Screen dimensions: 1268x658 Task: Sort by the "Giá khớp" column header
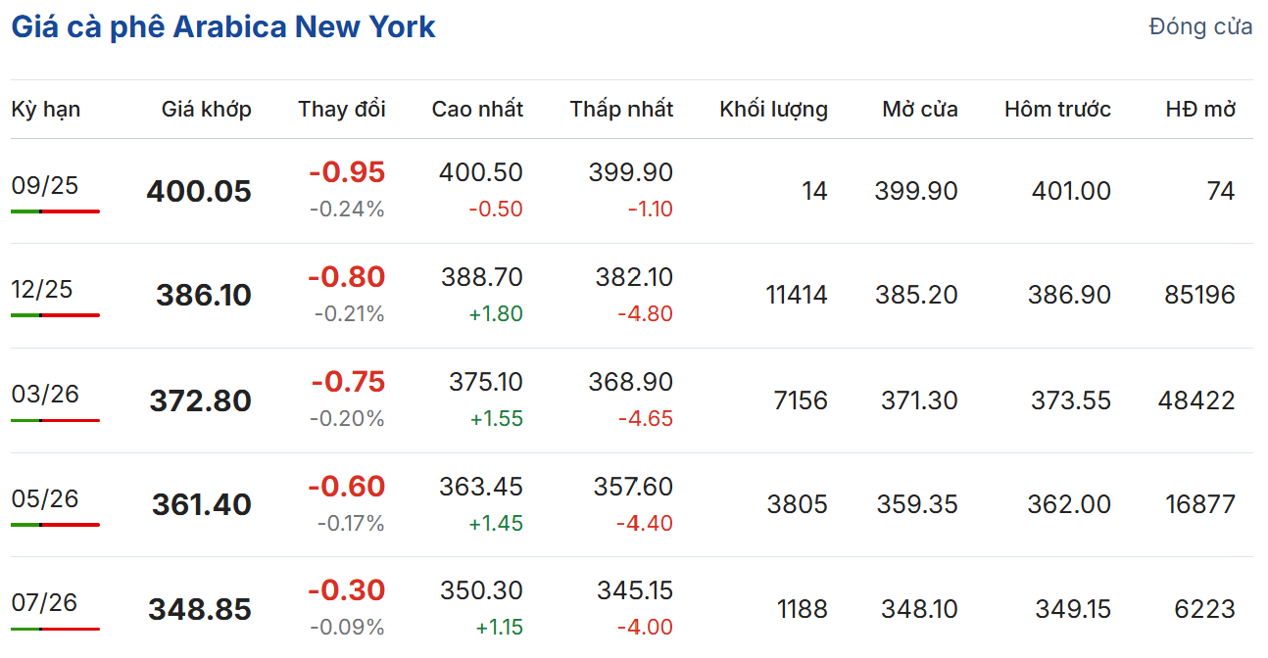click(x=206, y=109)
